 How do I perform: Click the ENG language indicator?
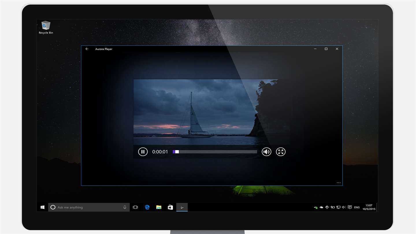[357, 207]
